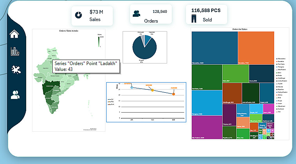Click the Rajasthan treemap block

pyautogui.click(x=229, y=133)
